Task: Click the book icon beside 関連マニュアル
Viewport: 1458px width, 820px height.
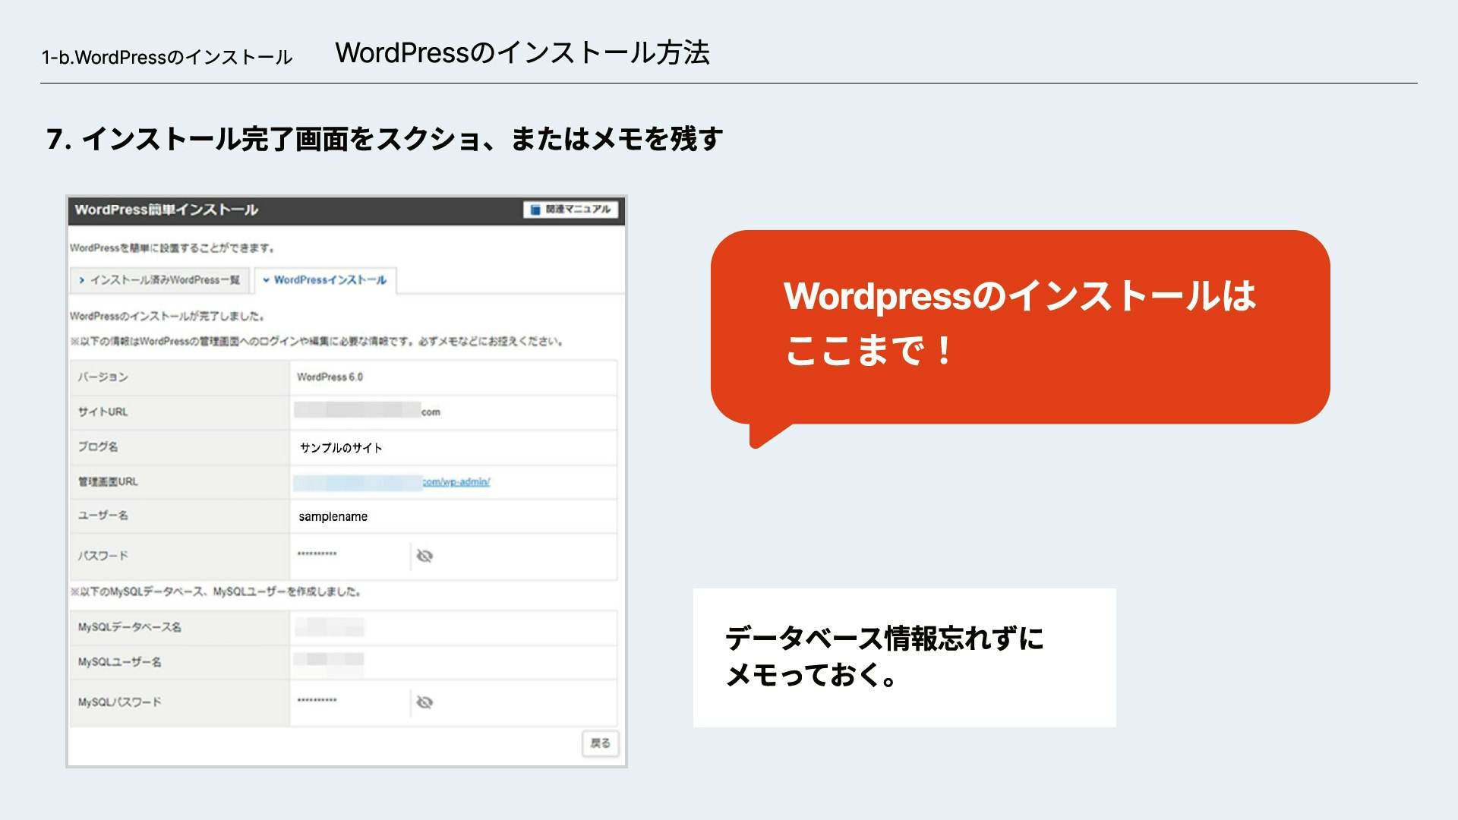Action: click(x=535, y=210)
